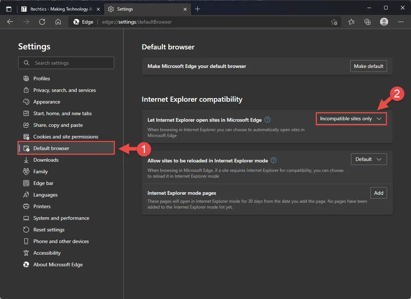The height and width of the screenshot is (299, 411).
Task: Open the profile avatar menu
Action: pyautogui.click(x=384, y=22)
